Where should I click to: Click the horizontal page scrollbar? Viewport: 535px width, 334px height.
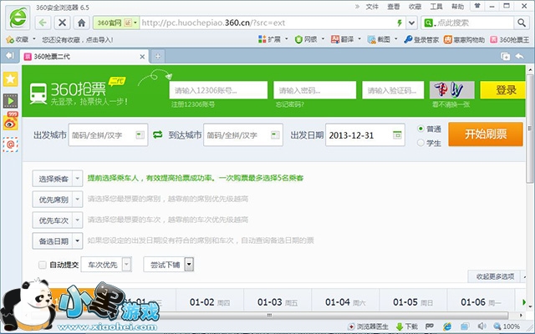coord(269,316)
